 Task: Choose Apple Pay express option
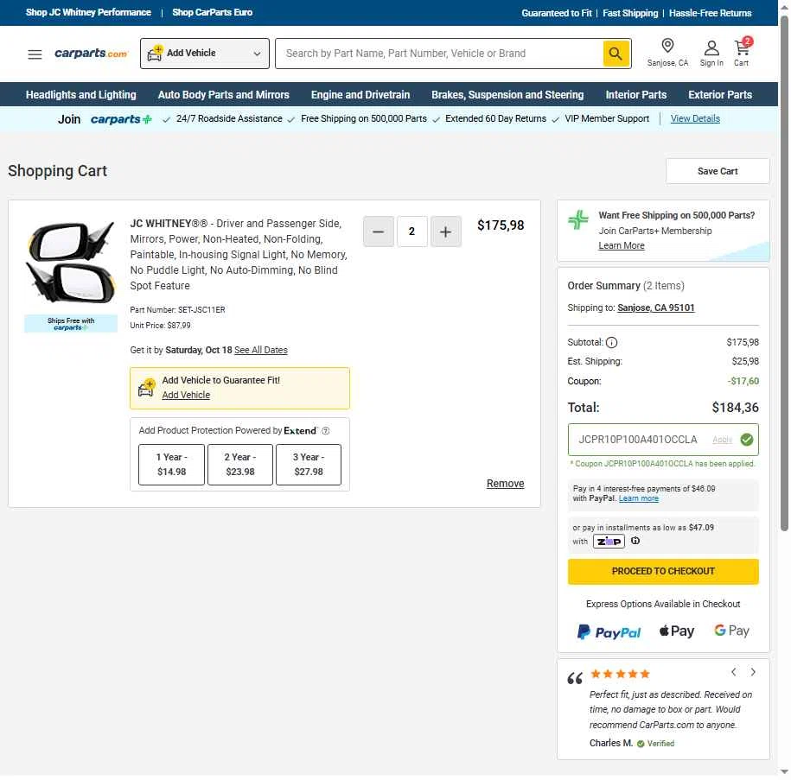677,631
